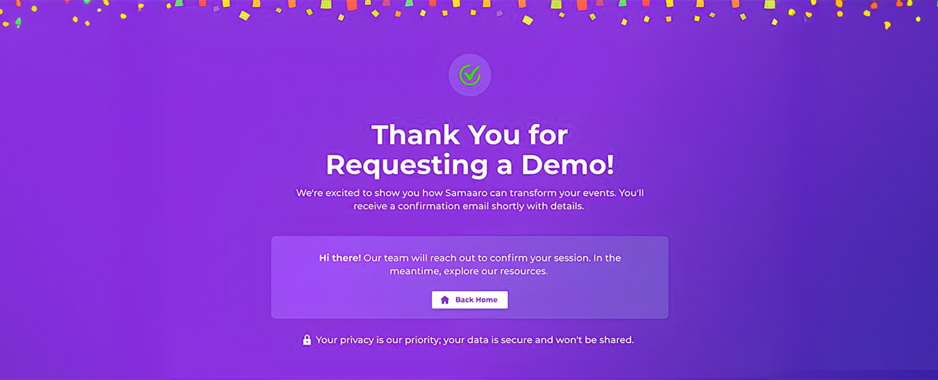Click the green checkmark success icon
The width and height of the screenshot is (938, 380).
tap(470, 74)
